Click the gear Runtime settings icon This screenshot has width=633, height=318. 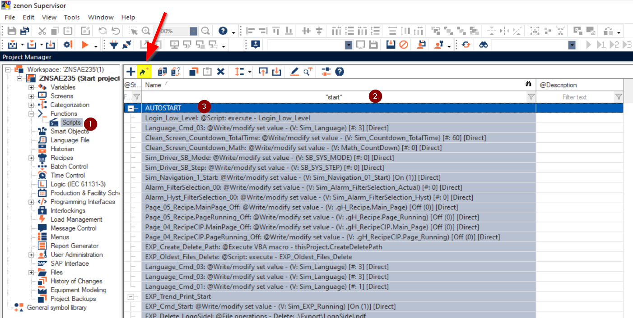68,45
